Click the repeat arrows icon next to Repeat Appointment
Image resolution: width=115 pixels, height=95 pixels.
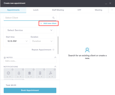53,50
